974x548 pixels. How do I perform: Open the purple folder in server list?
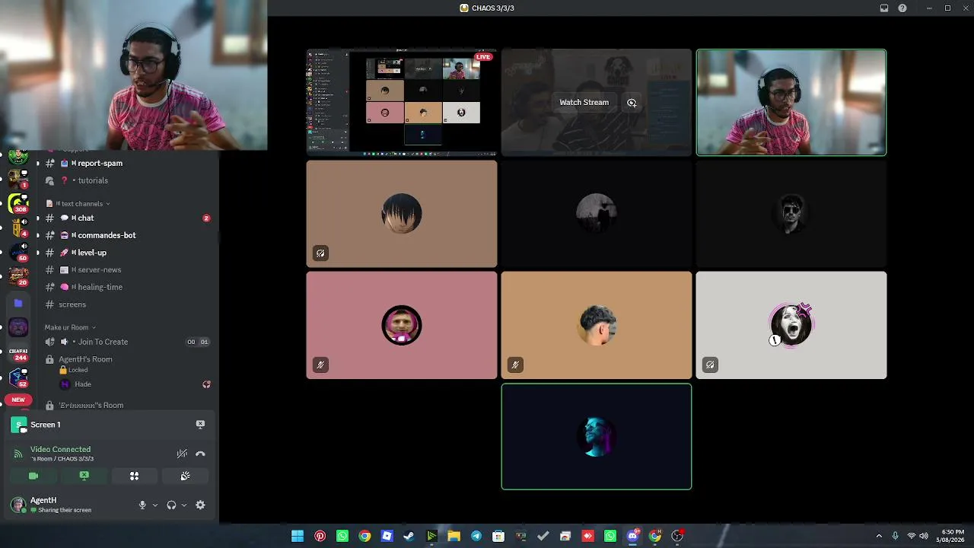click(18, 303)
